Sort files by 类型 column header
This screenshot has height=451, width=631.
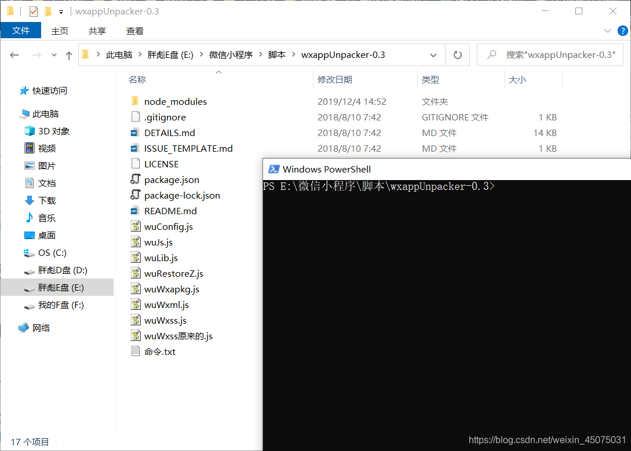point(430,79)
